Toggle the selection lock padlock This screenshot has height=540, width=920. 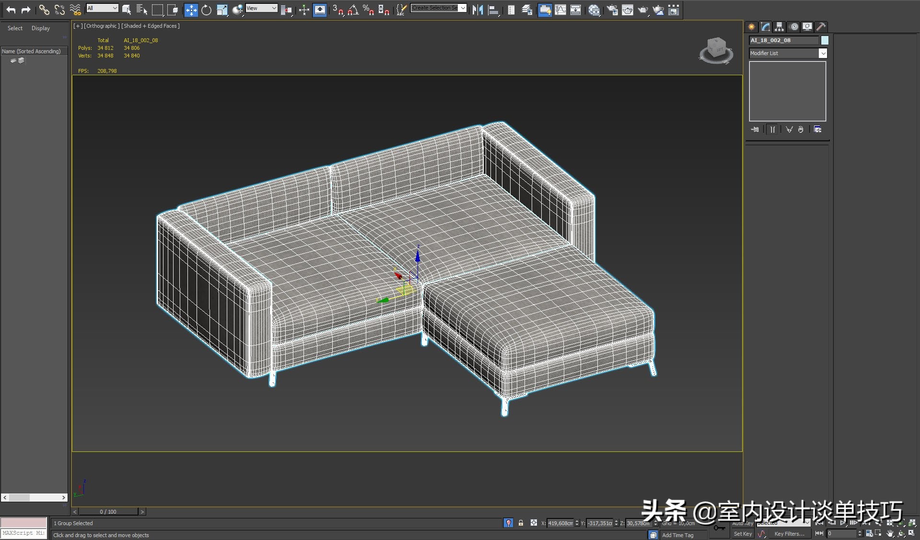(x=521, y=523)
